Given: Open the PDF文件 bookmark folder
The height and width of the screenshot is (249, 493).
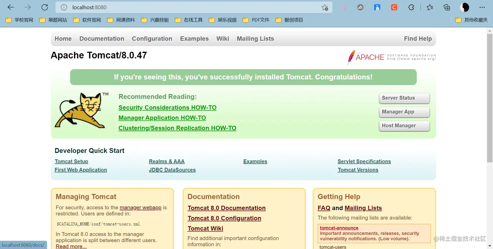Looking at the screenshot, I should pyautogui.click(x=256, y=20).
